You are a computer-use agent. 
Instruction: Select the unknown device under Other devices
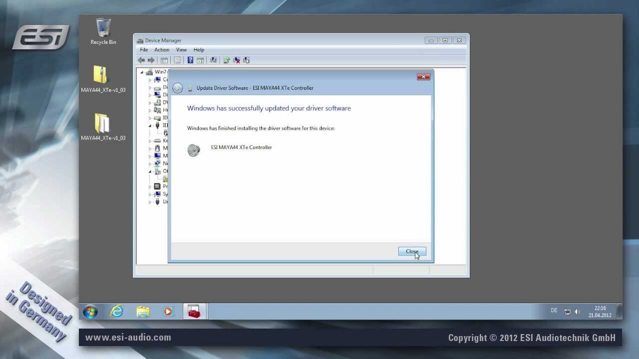pos(166,179)
